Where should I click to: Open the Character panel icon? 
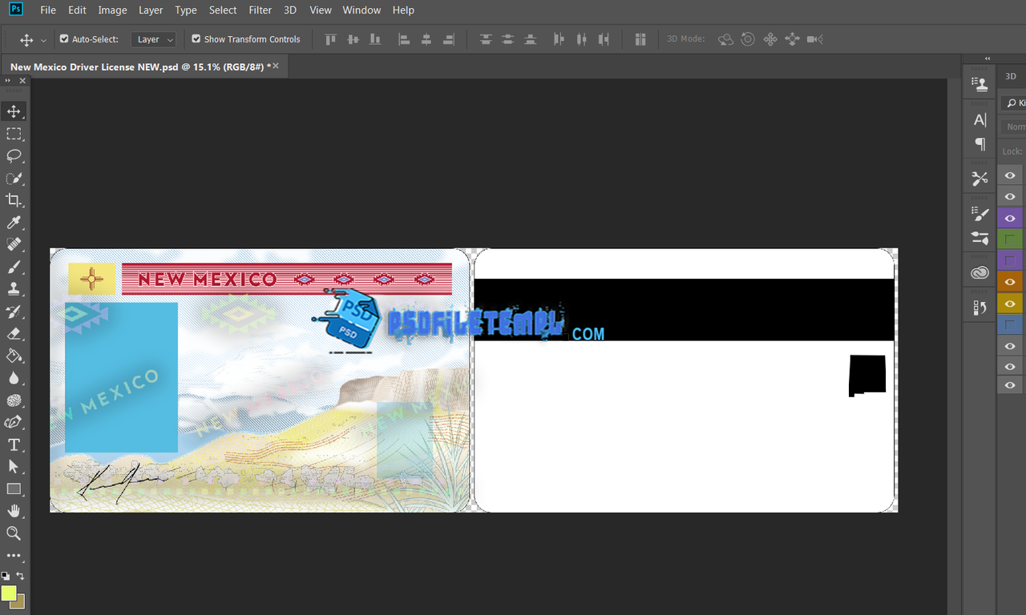tap(980, 120)
